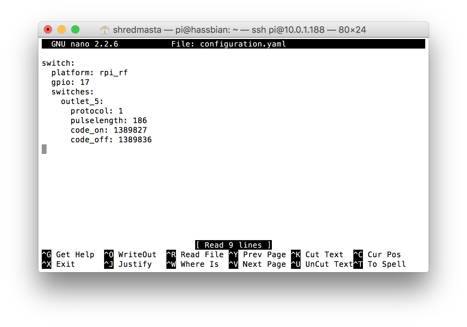Click the "File: configuration.yaml" header text
Screen dimensions: 467x327
[x=229, y=44]
